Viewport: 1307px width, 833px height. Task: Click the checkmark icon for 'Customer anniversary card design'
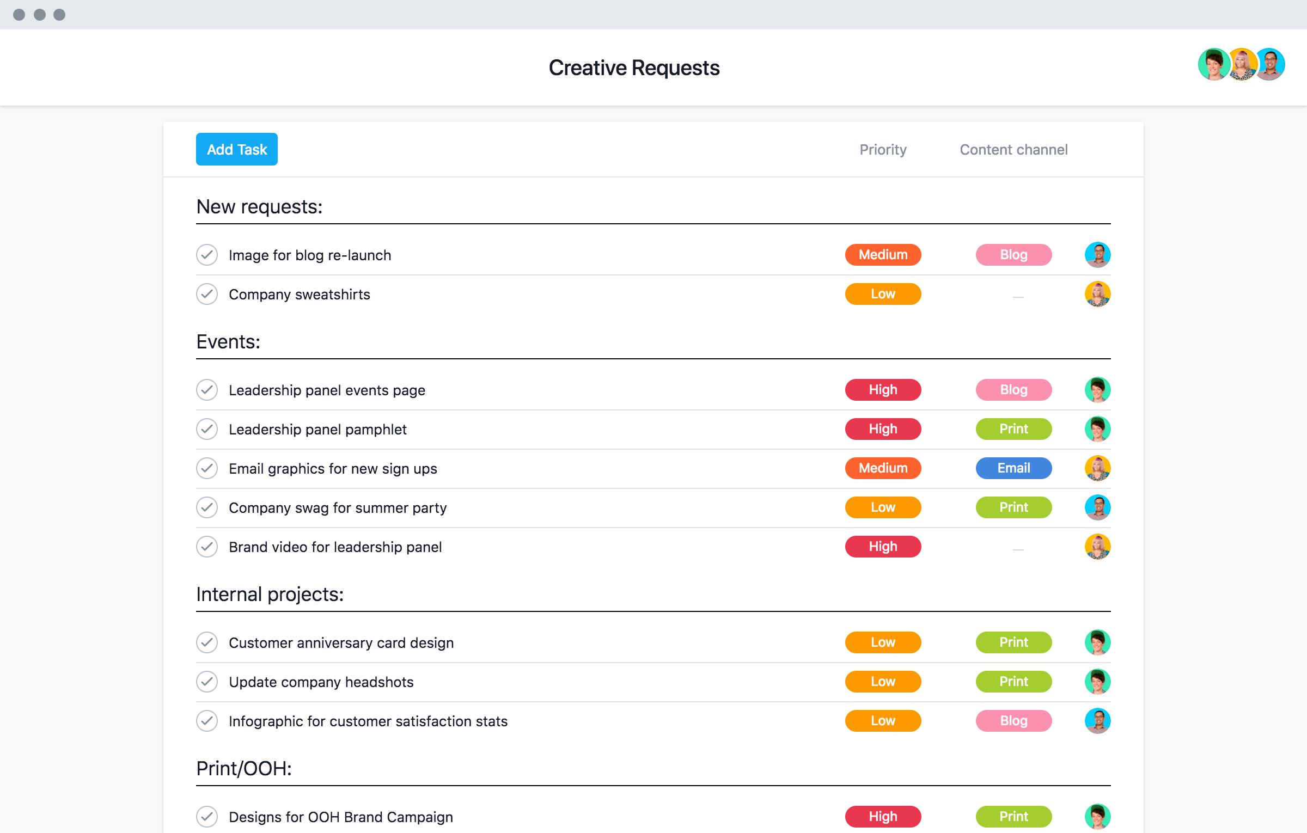point(207,642)
